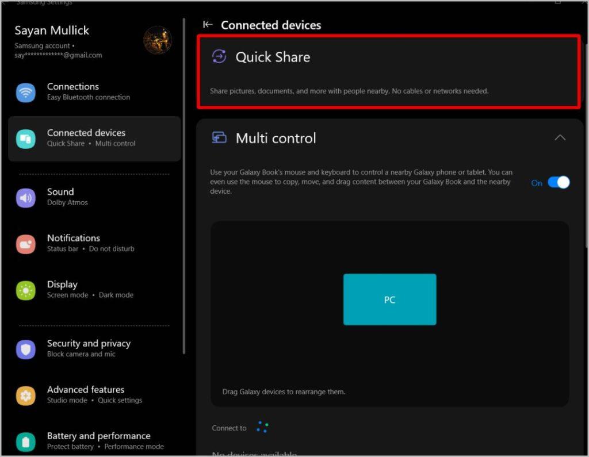
Task: Click the Multi control icon
Action: 219,137
